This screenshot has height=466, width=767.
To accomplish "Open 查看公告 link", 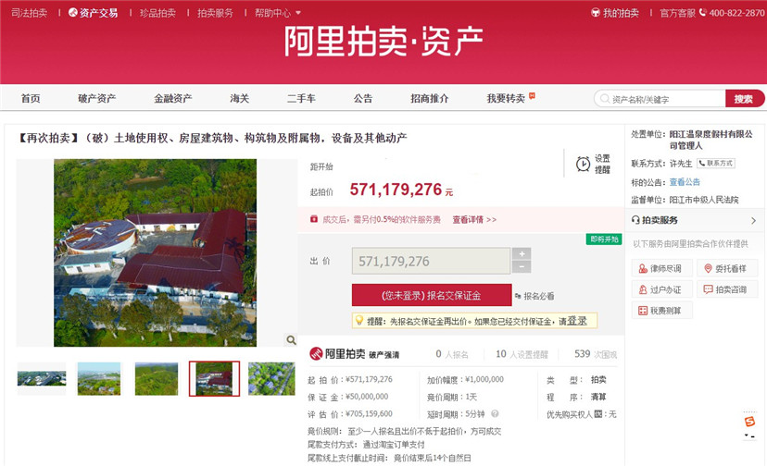I will [x=685, y=182].
